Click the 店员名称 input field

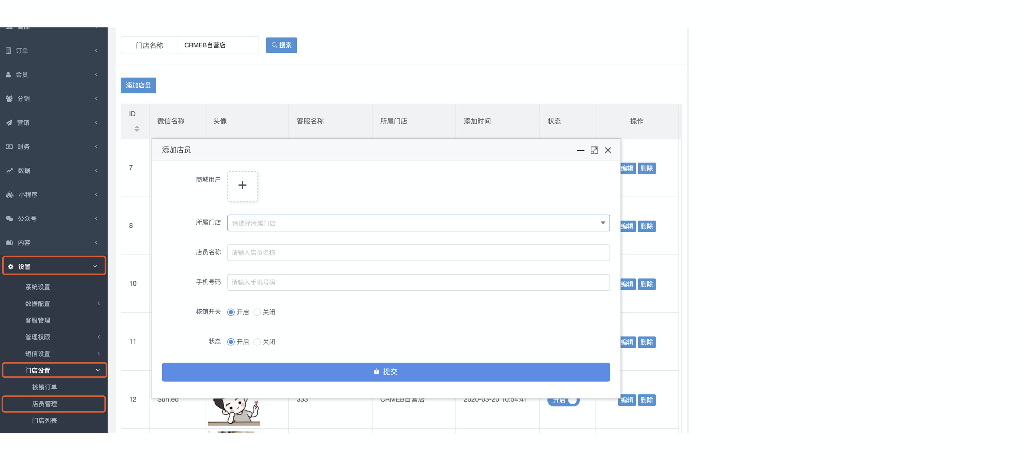point(418,253)
